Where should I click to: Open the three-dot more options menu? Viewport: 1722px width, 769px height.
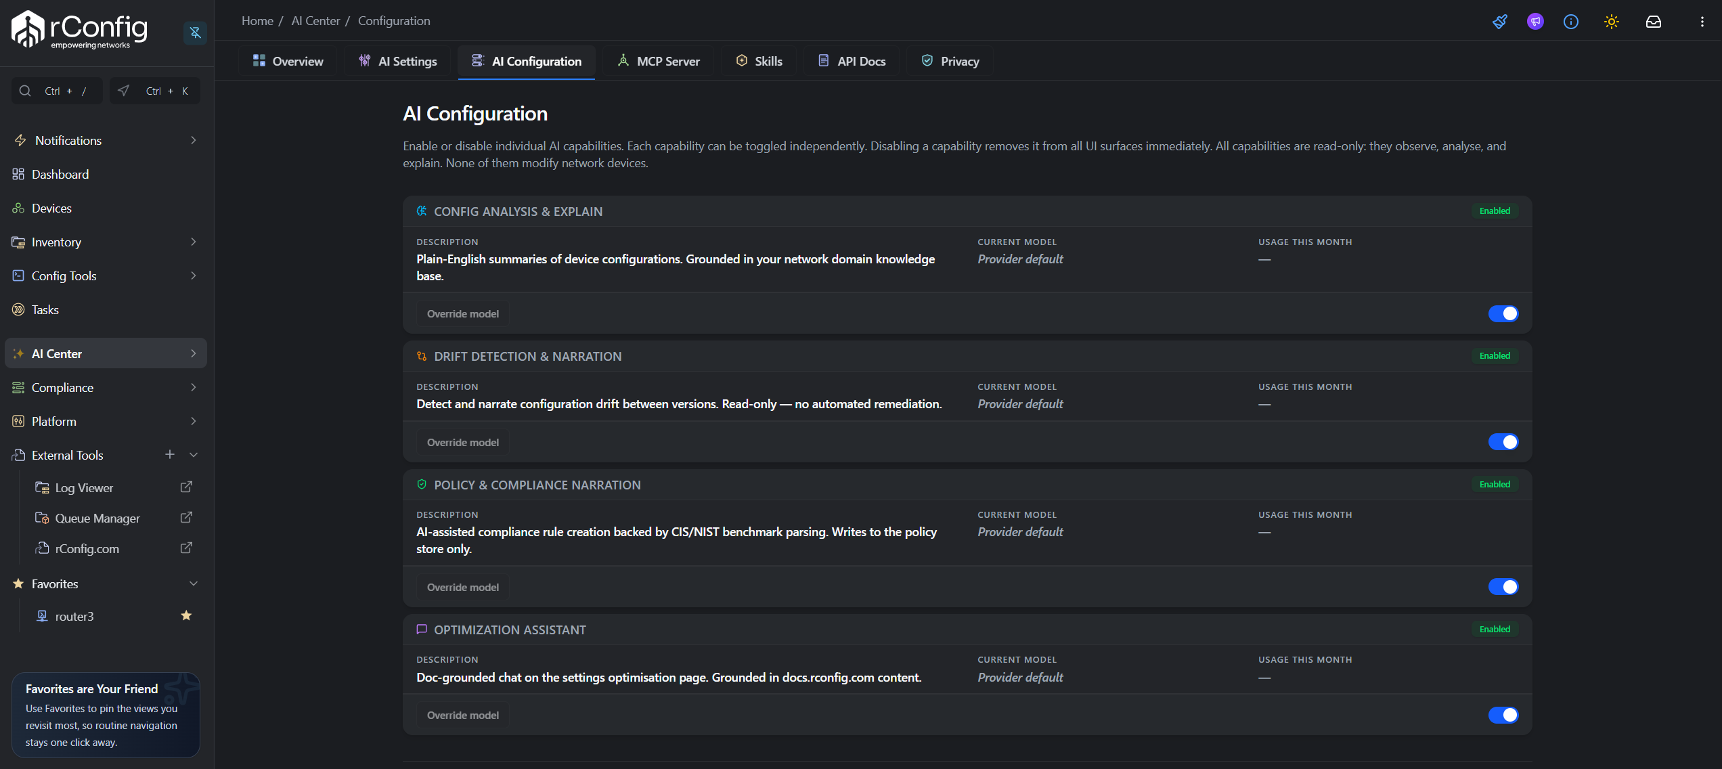coord(1702,22)
